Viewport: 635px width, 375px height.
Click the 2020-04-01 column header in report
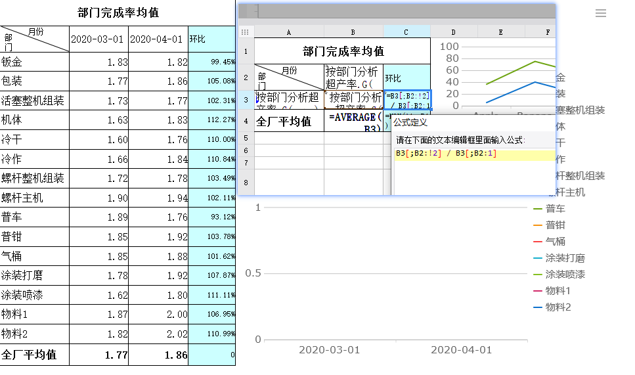[x=158, y=39]
